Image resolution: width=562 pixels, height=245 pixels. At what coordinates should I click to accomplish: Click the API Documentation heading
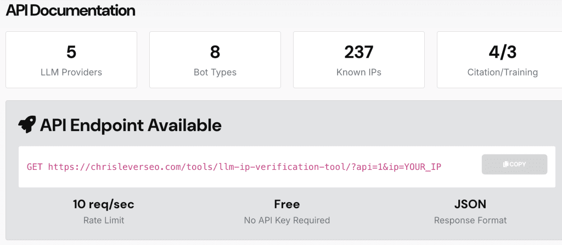pos(70,10)
